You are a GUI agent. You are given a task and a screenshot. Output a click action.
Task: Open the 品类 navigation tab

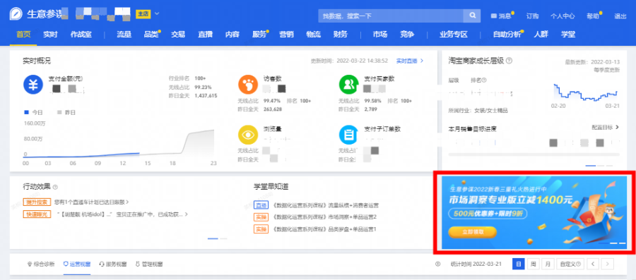151,35
